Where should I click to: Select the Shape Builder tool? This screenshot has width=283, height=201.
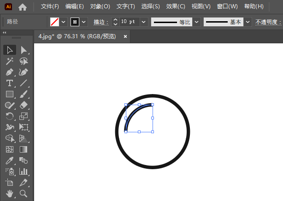(x=10, y=138)
